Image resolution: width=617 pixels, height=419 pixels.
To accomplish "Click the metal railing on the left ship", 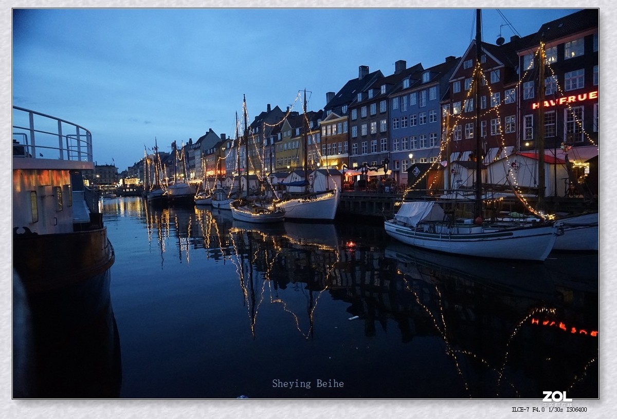I will point(51,135).
